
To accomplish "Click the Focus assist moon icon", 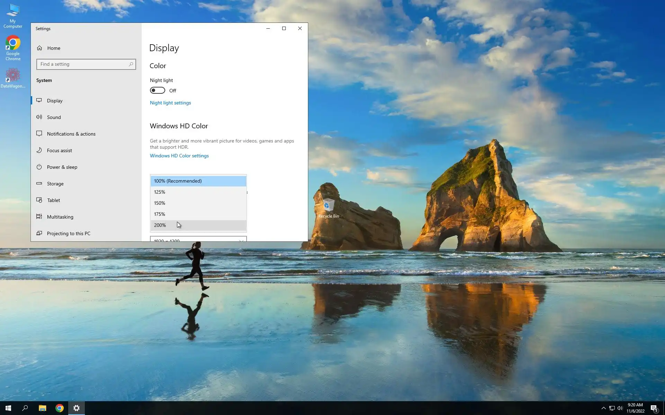I will click(39, 150).
